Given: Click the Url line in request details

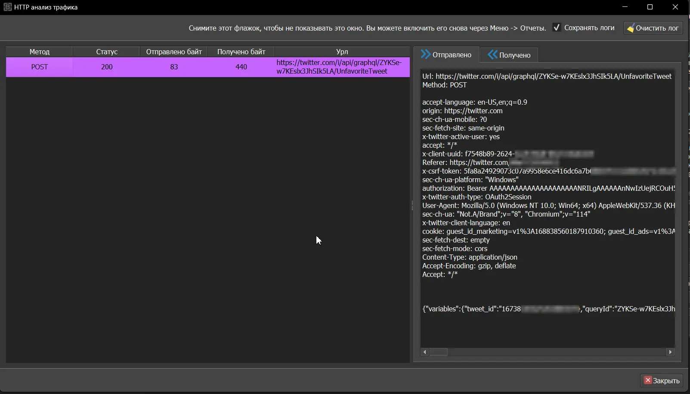Looking at the screenshot, I should coord(547,76).
